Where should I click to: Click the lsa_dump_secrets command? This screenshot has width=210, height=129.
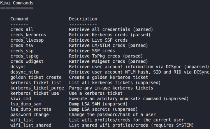tap(31, 110)
